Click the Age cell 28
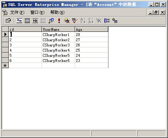The image size is (168, 138). tap(92, 35)
